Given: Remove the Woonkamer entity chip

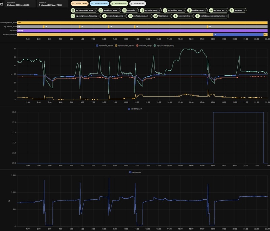Looking at the screenshot, I should coord(170,16).
